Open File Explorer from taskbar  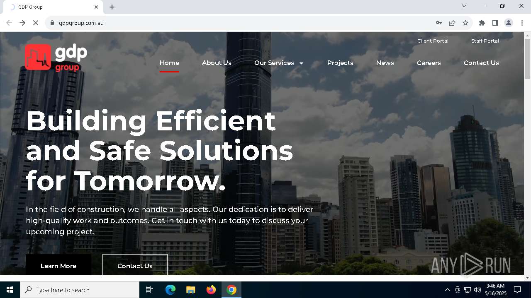191,290
